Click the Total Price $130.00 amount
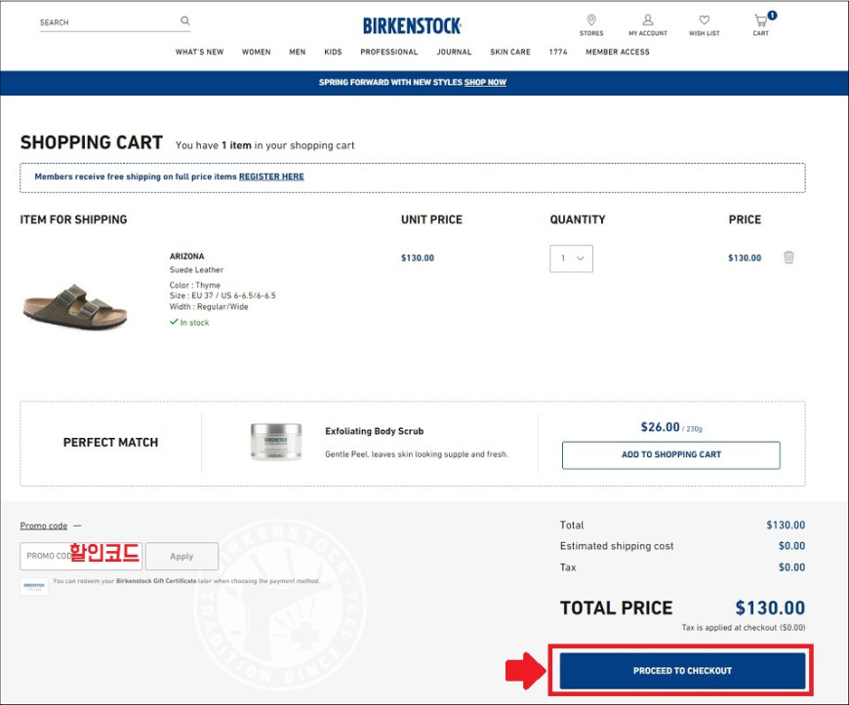This screenshot has height=705, width=849. pos(770,607)
